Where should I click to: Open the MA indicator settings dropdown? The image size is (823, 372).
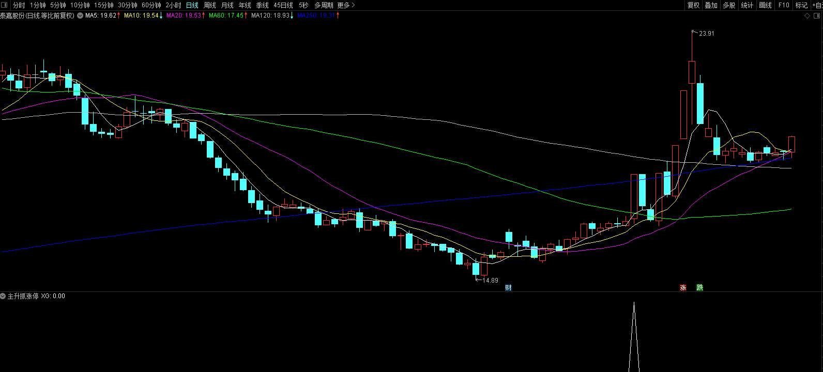click(x=80, y=16)
